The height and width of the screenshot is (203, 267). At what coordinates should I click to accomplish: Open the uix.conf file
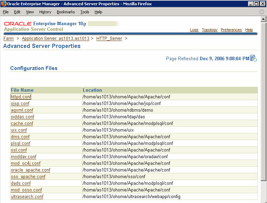tap(19, 130)
